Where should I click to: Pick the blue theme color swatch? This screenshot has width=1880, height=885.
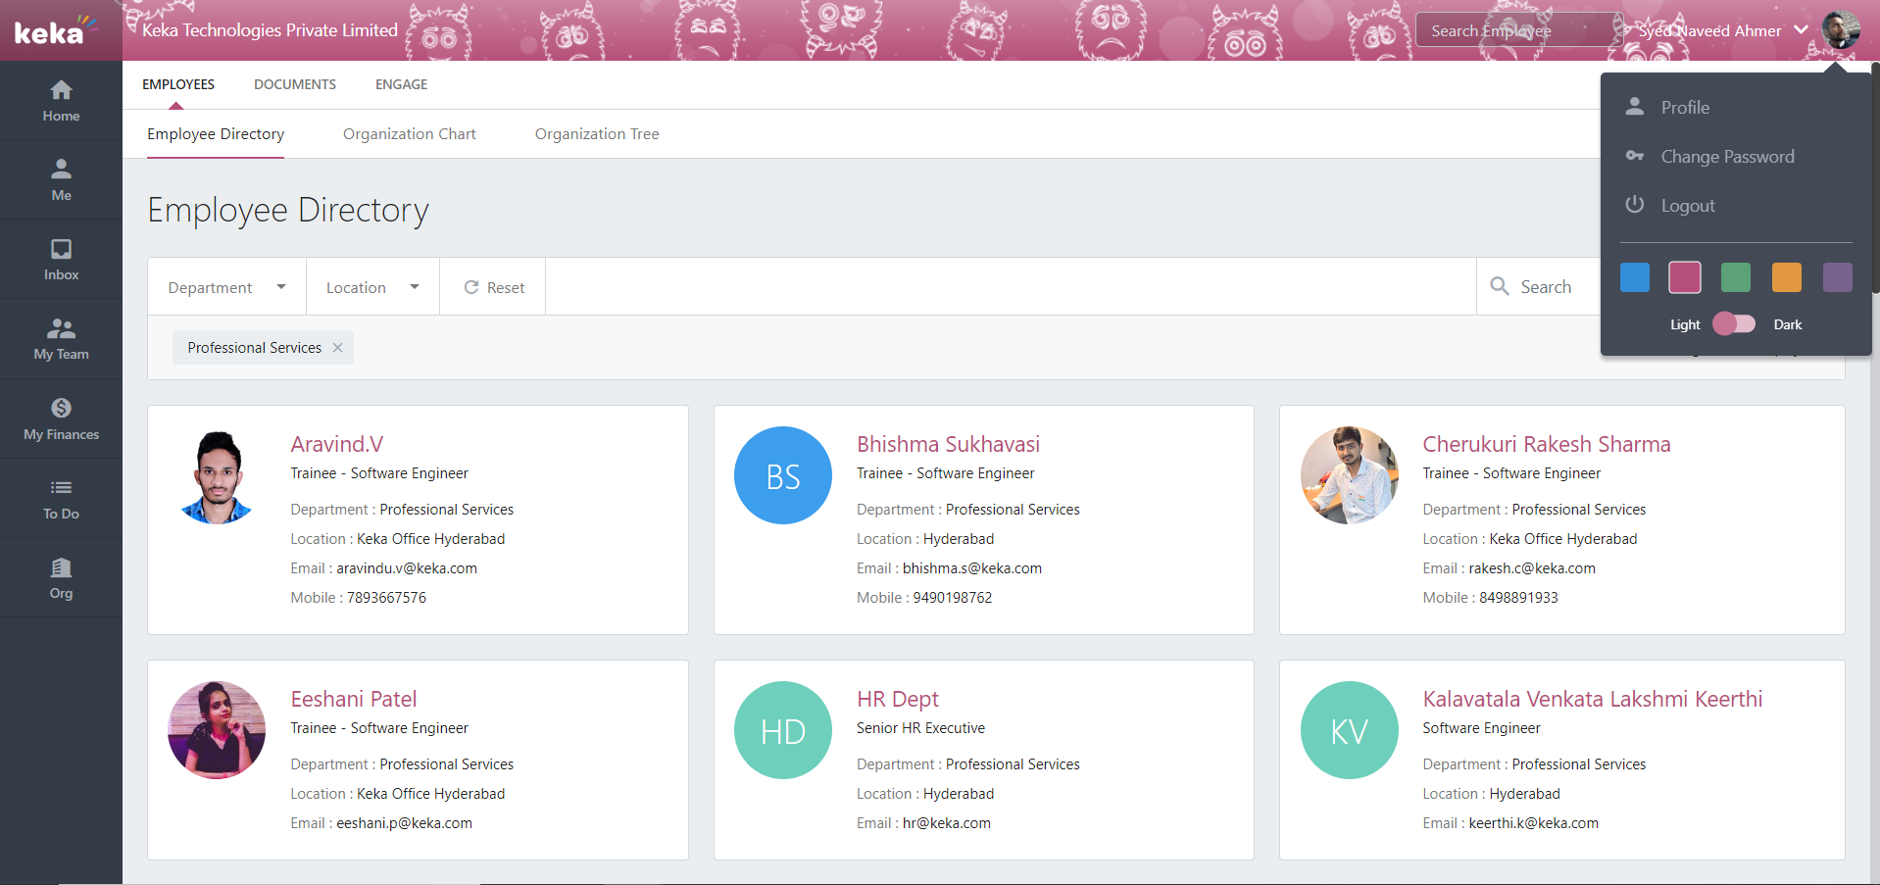pyautogui.click(x=1635, y=277)
